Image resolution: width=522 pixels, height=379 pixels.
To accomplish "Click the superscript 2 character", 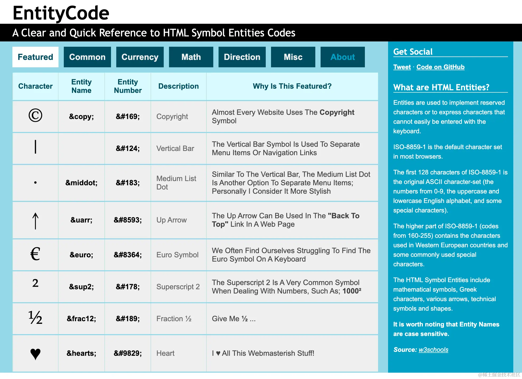I will pos(35,283).
